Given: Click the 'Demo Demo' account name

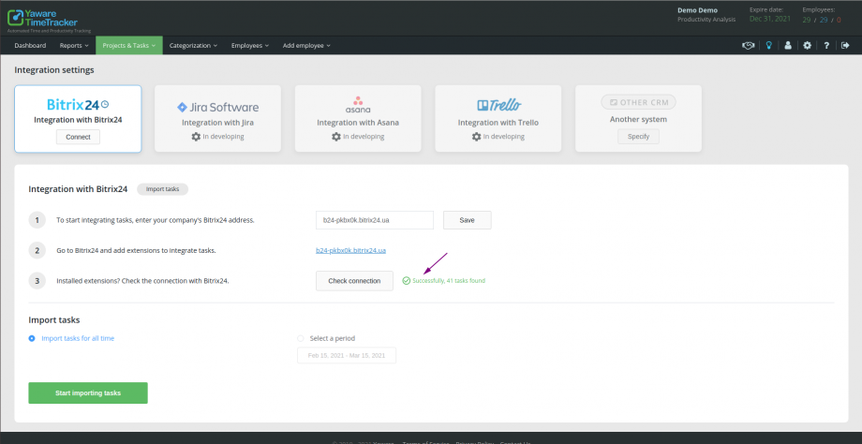Looking at the screenshot, I should pyautogui.click(x=697, y=10).
